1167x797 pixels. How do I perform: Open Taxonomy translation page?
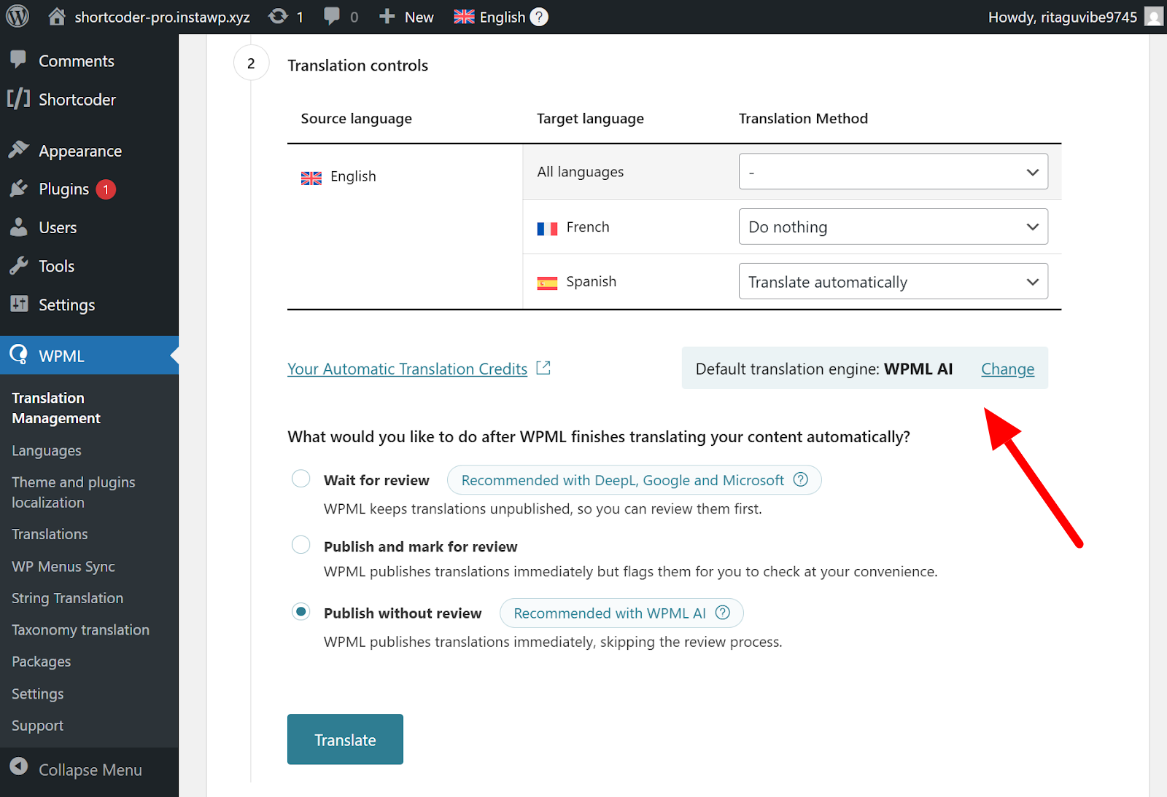click(81, 630)
